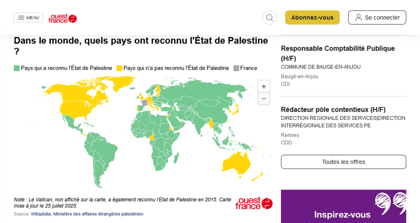Open Responsable Comptabilité Publique job offer
The width and height of the screenshot is (420, 223).
click(x=338, y=53)
